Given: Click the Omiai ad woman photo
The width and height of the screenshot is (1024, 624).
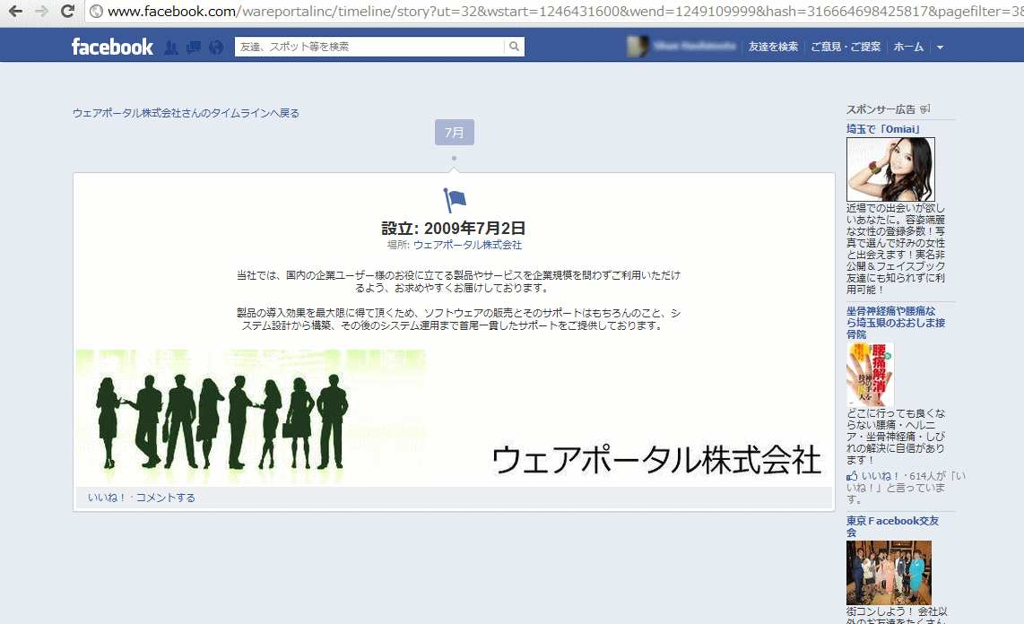Looking at the screenshot, I should (x=890, y=169).
